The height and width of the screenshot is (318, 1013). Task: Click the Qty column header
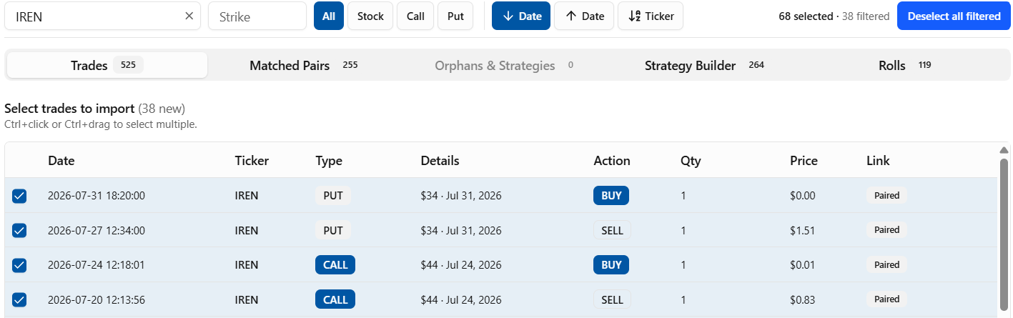[691, 161]
